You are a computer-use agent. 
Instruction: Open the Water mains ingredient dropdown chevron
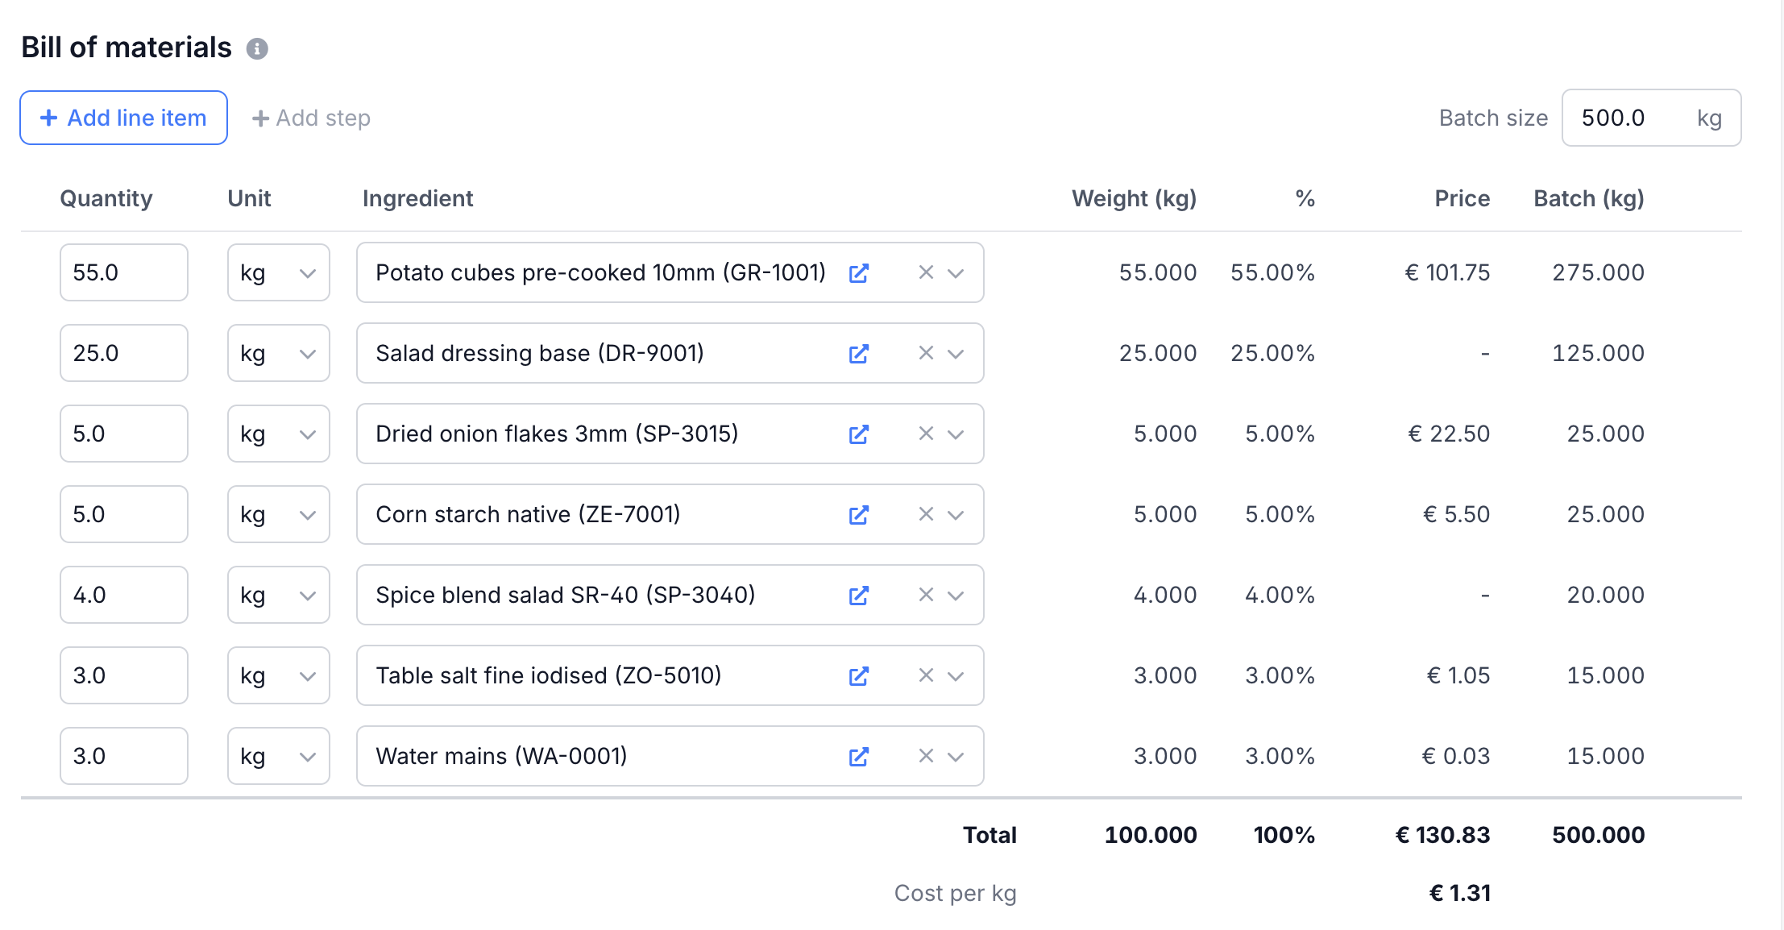click(x=956, y=757)
